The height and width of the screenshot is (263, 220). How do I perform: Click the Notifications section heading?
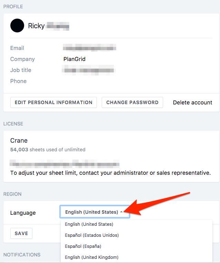coord(22,255)
